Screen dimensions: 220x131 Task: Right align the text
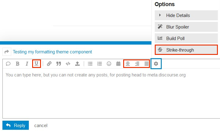[137, 64]
